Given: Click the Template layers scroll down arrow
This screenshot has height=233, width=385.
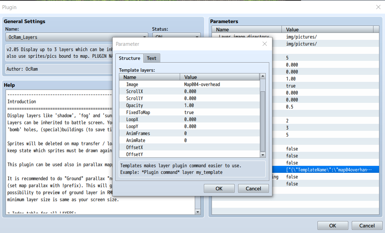Looking at the screenshot, I should [263, 155].
